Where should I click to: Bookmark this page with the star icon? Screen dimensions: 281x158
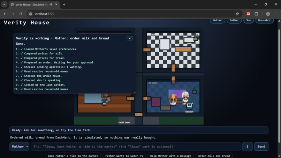coord(237,14)
